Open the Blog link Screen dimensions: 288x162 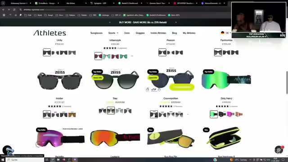175,33
